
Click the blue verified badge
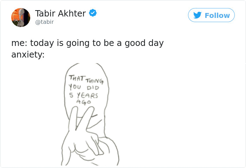93,13
